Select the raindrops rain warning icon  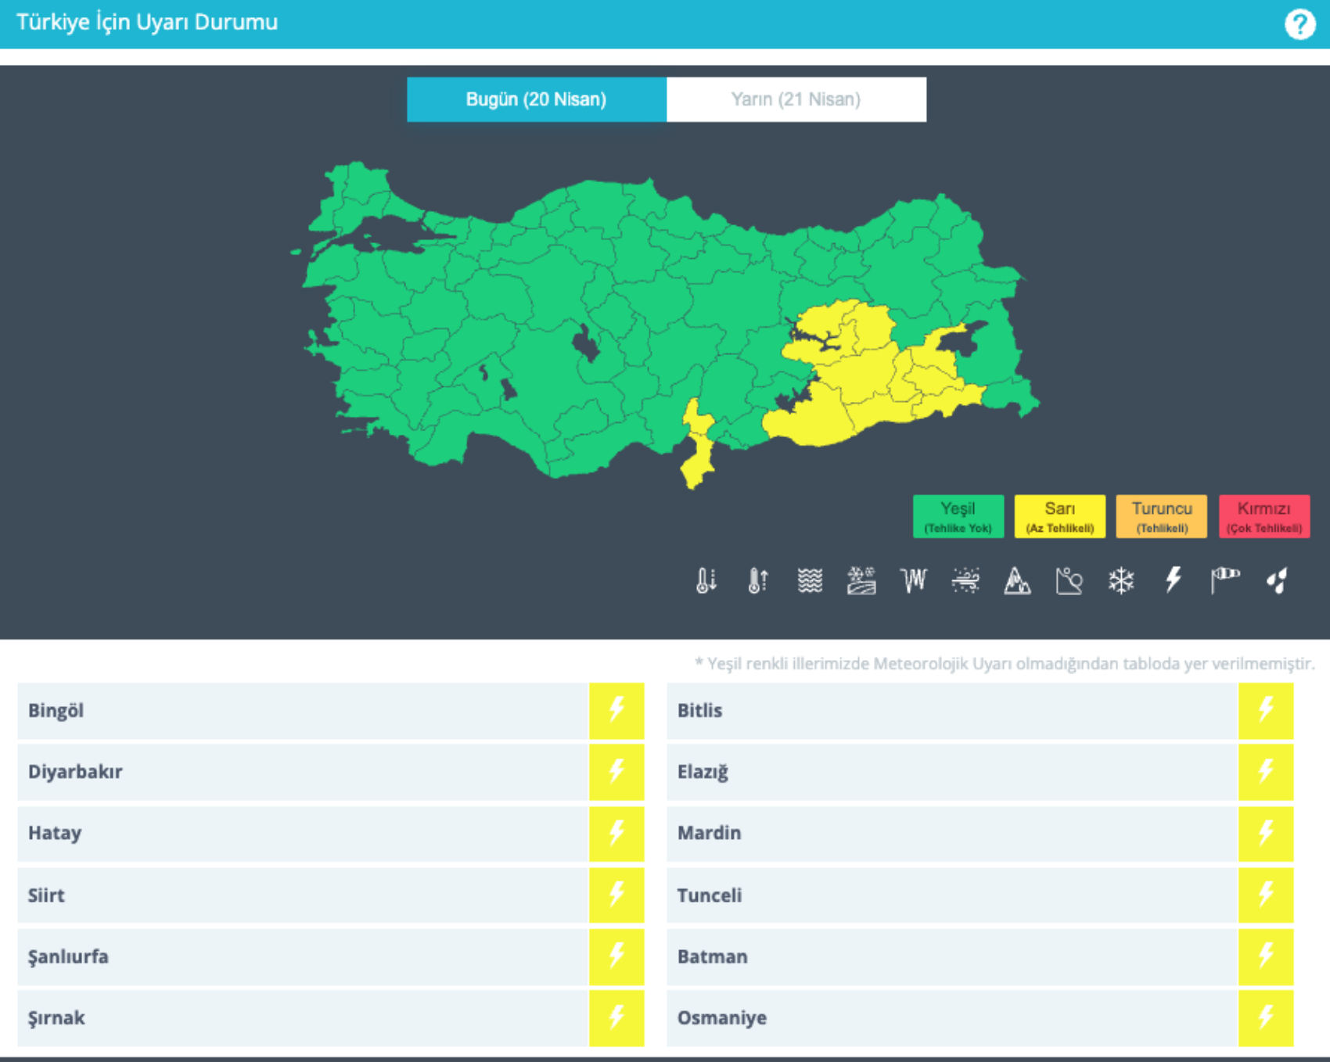click(x=1276, y=580)
